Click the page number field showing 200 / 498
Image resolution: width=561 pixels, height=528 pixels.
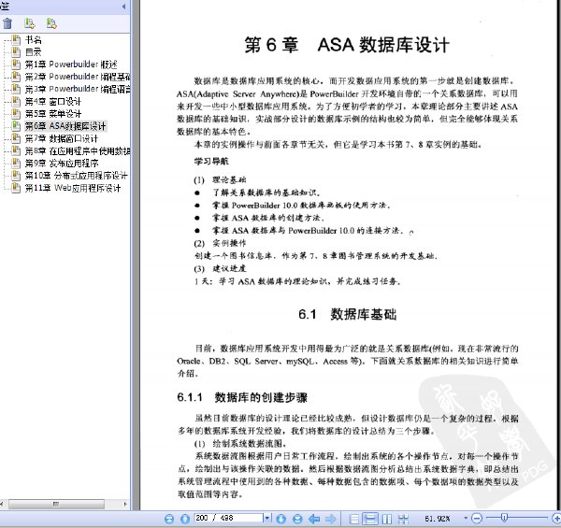click(228, 518)
